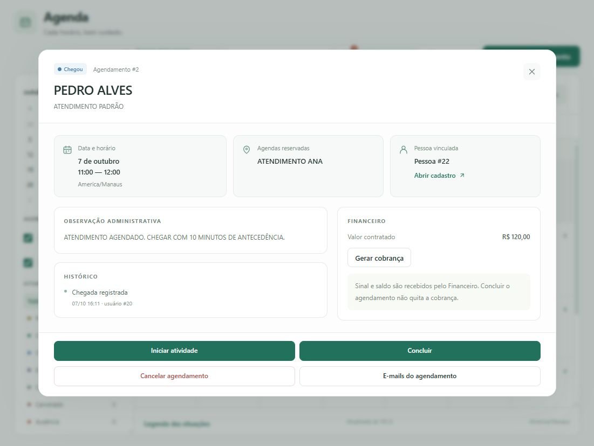Select the administrative note about 10 MINUTOS DE ANTECEDÊNCIA

(174, 237)
